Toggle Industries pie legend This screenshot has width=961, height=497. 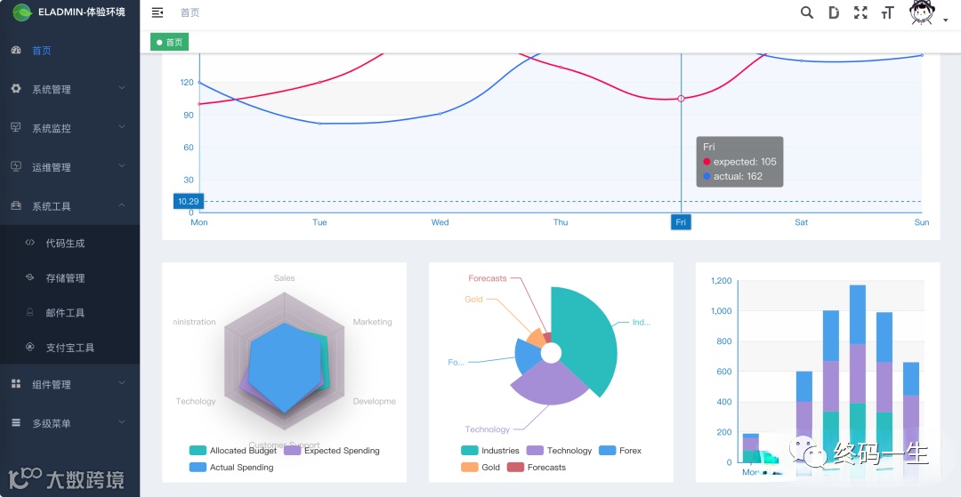click(x=490, y=451)
